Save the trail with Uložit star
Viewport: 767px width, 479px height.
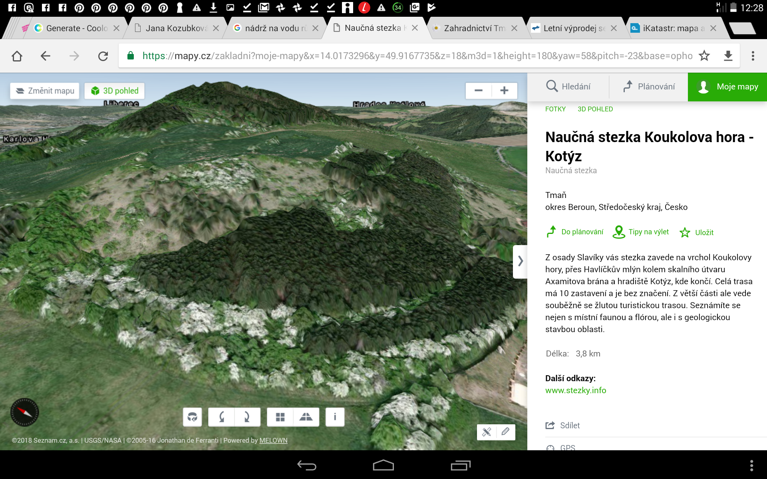click(697, 232)
